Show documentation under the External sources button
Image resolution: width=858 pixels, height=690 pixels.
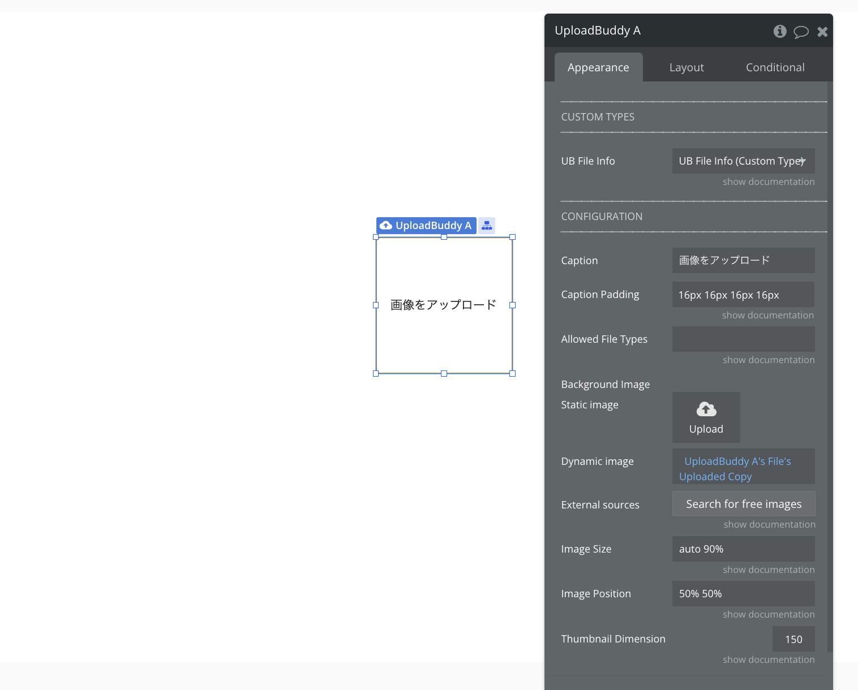[x=769, y=524]
